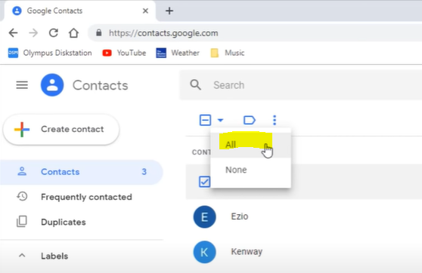Choose All in selection menu
The width and height of the screenshot is (422, 273).
coord(250,145)
